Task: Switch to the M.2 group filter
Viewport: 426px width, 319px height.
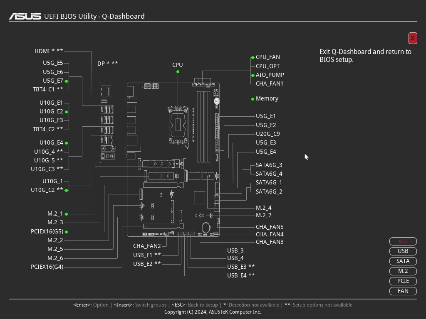Action: (x=403, y=271)
